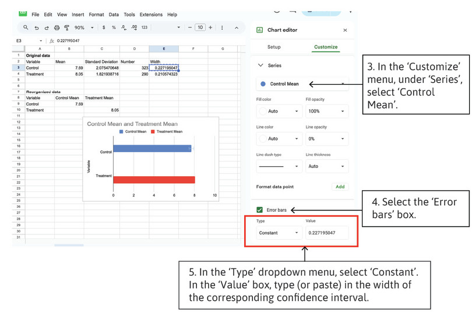Select the 'Original data' cell

coord(40,55)
